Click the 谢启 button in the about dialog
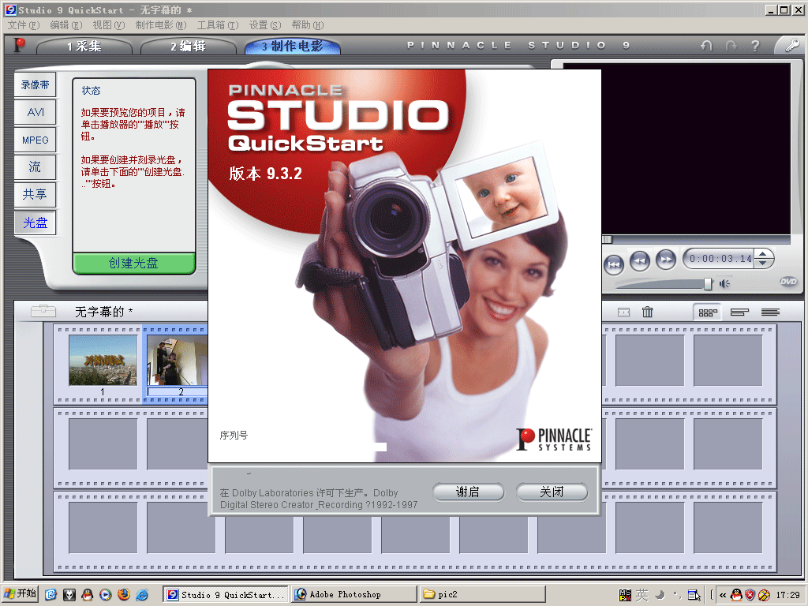 tap(468, 492)
